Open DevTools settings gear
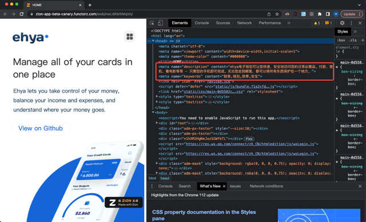 342,23
